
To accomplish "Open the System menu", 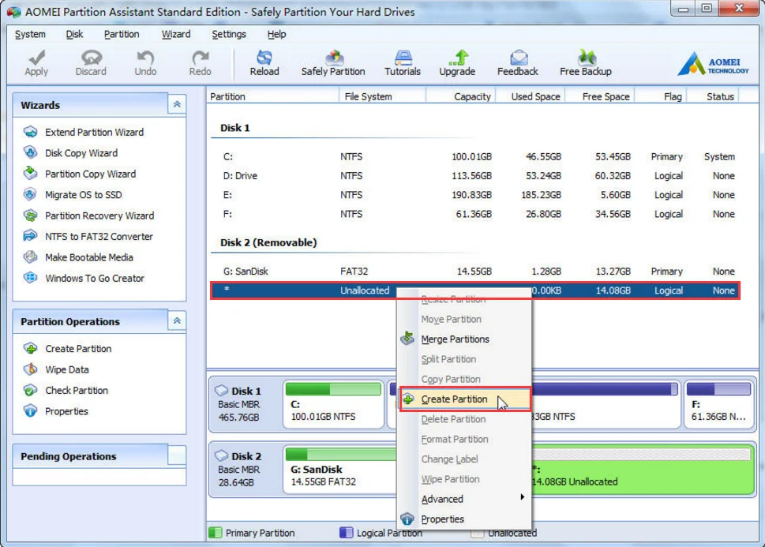I will point(30,34).
